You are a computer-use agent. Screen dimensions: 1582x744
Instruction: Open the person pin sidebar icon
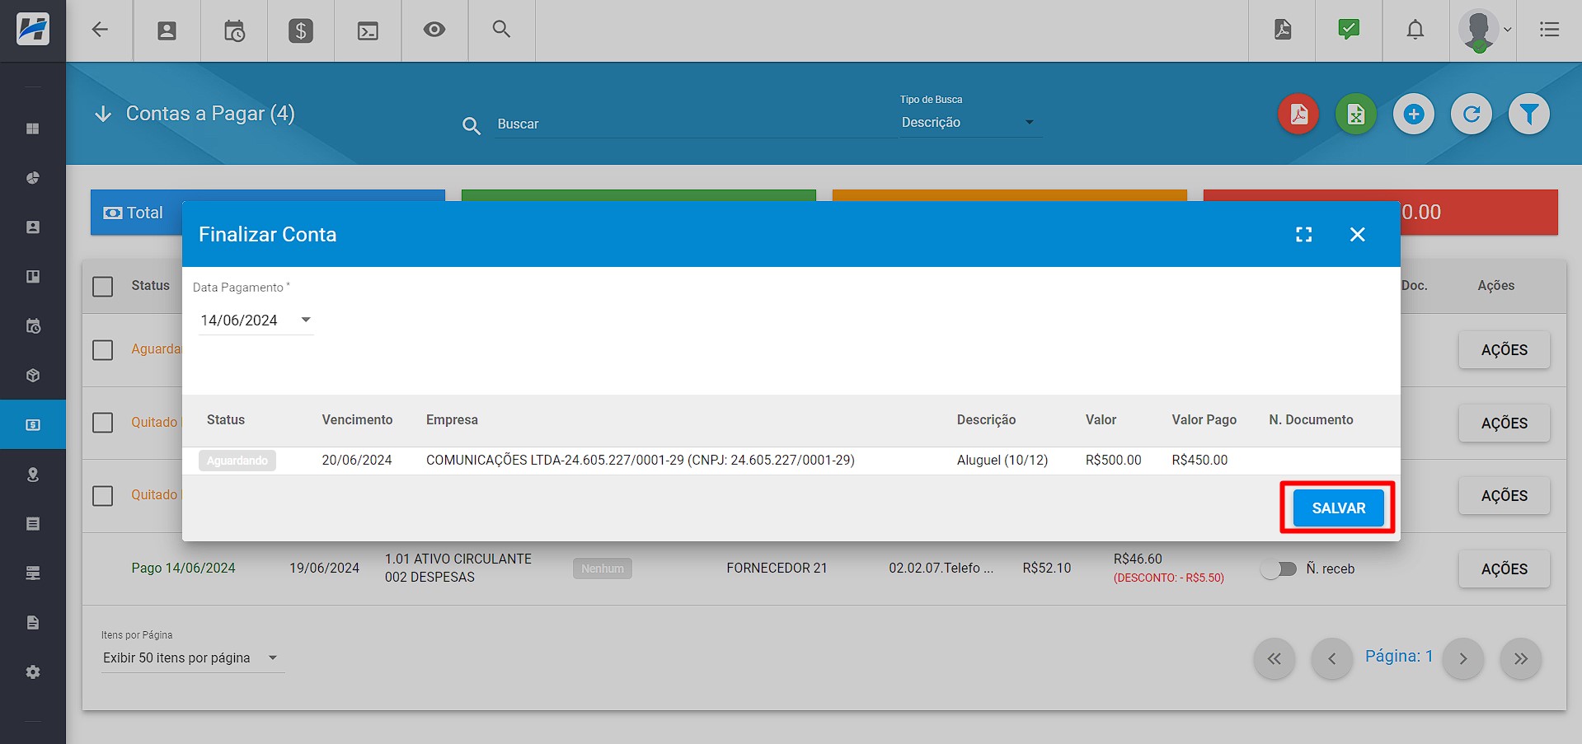[33, 475]
